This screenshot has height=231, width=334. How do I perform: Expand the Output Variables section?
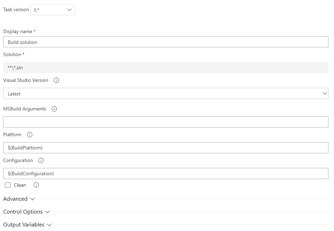tap(27, 225)
